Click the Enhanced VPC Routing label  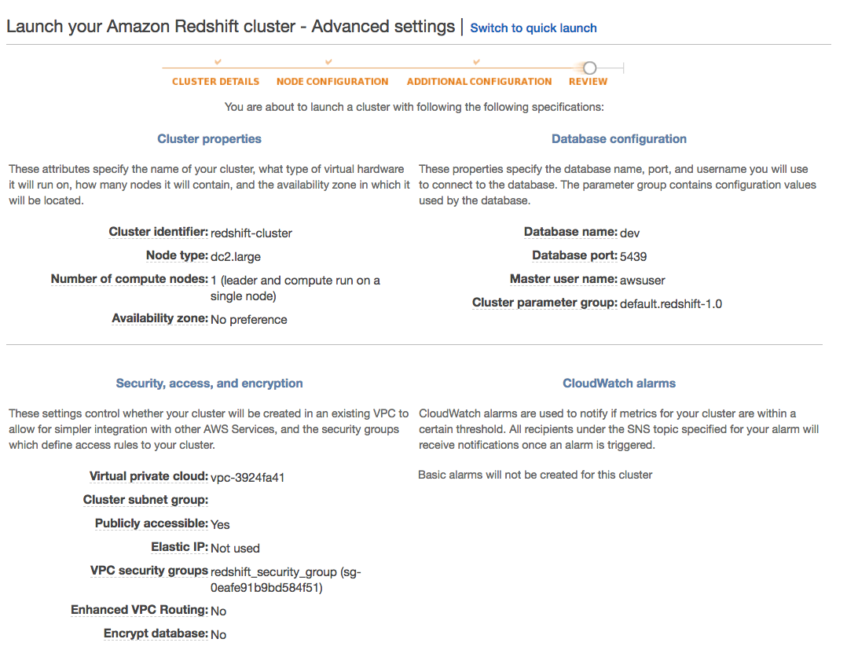coord(139,611)
